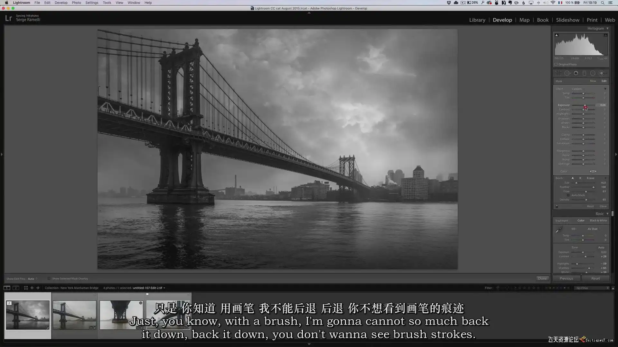618x347 pixels.
Task: Collapse the effect sliders disclosure triangle
Action: tap(605, 89)
